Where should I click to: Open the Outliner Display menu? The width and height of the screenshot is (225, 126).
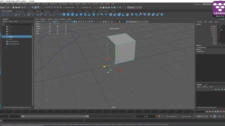tap(5, 21)
